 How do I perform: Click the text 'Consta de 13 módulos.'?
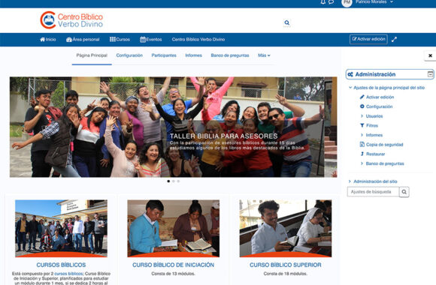point(173,274)
